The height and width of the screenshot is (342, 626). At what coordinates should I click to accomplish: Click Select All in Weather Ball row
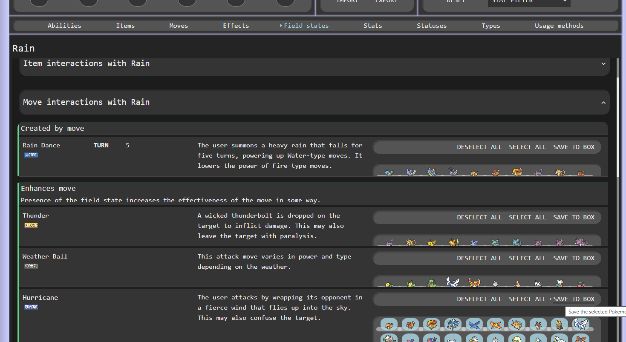pyautogui.click(x=528, y=258)
